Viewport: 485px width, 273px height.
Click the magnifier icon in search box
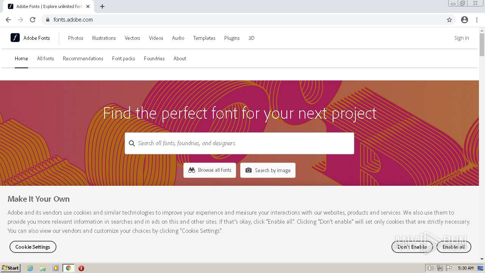[132, 143]
